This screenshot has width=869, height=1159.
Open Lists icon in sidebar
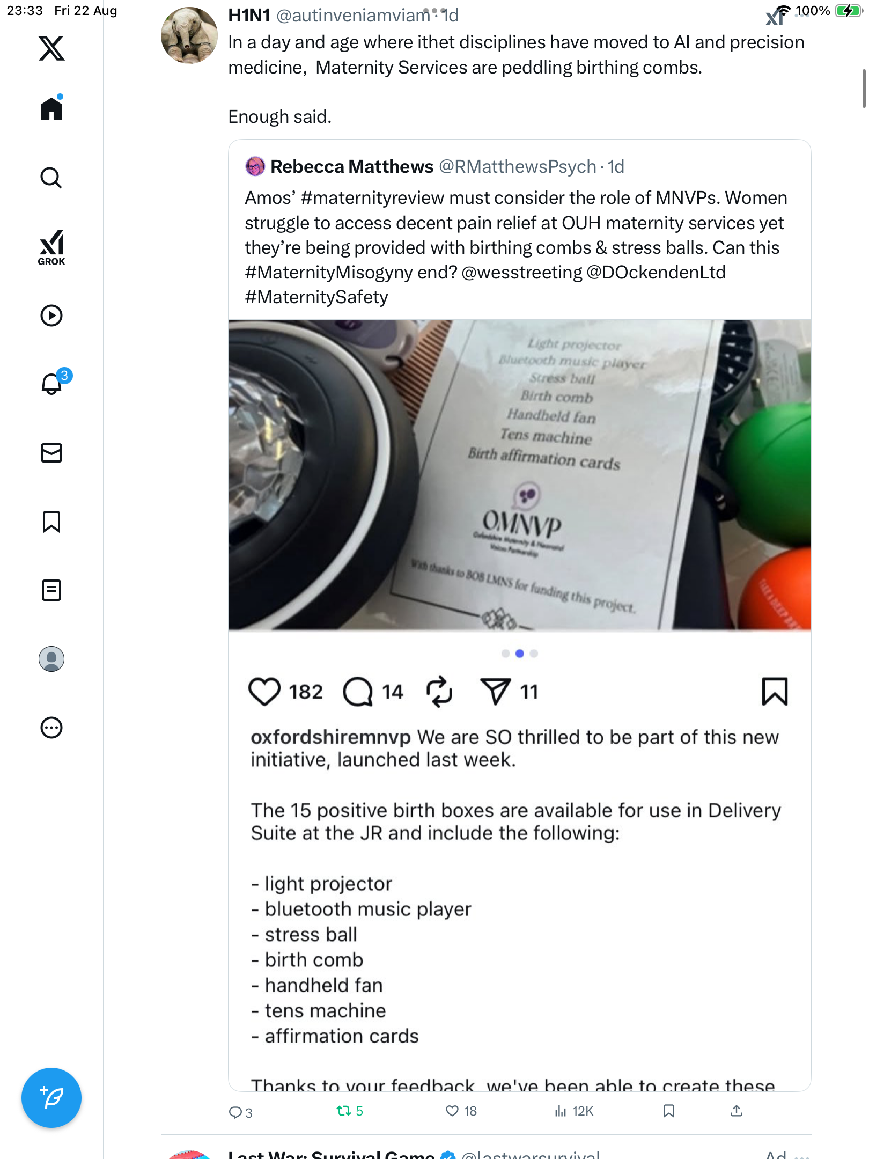pyautogui.click(x=51, y=590)
